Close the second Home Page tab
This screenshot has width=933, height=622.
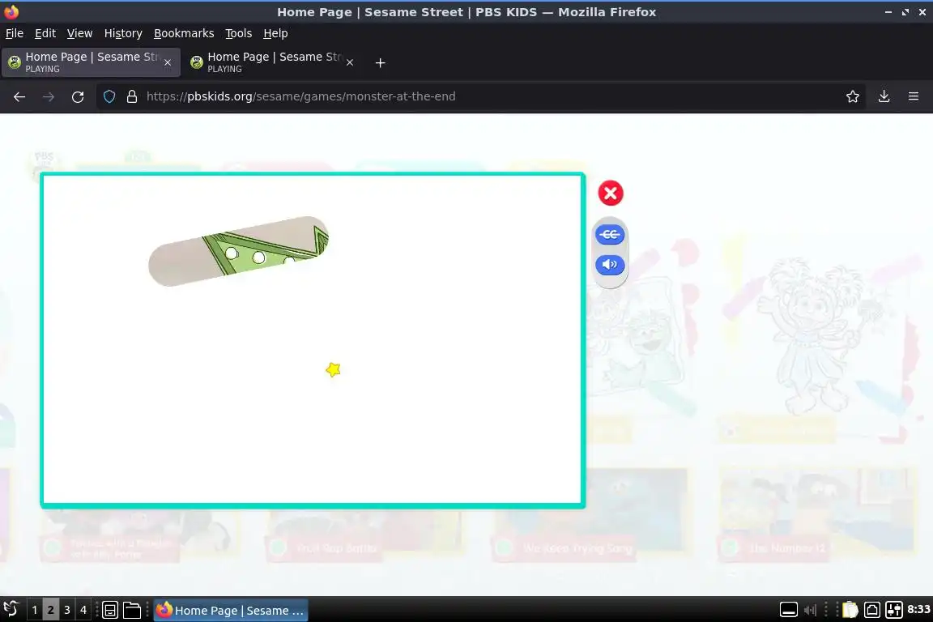350,62
